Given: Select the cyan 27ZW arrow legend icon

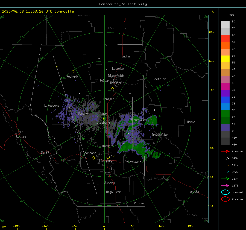Looking at the screenshot, I should point(225,172).
